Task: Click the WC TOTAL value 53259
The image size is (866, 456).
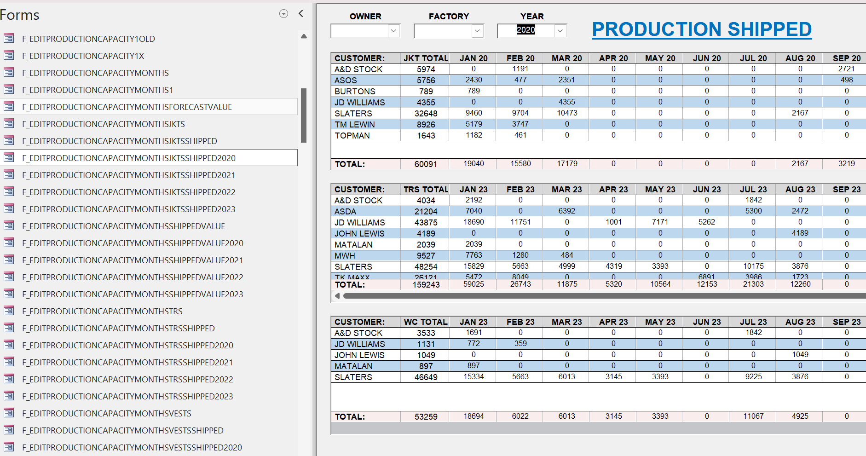Action: click(x=426, y=416)
